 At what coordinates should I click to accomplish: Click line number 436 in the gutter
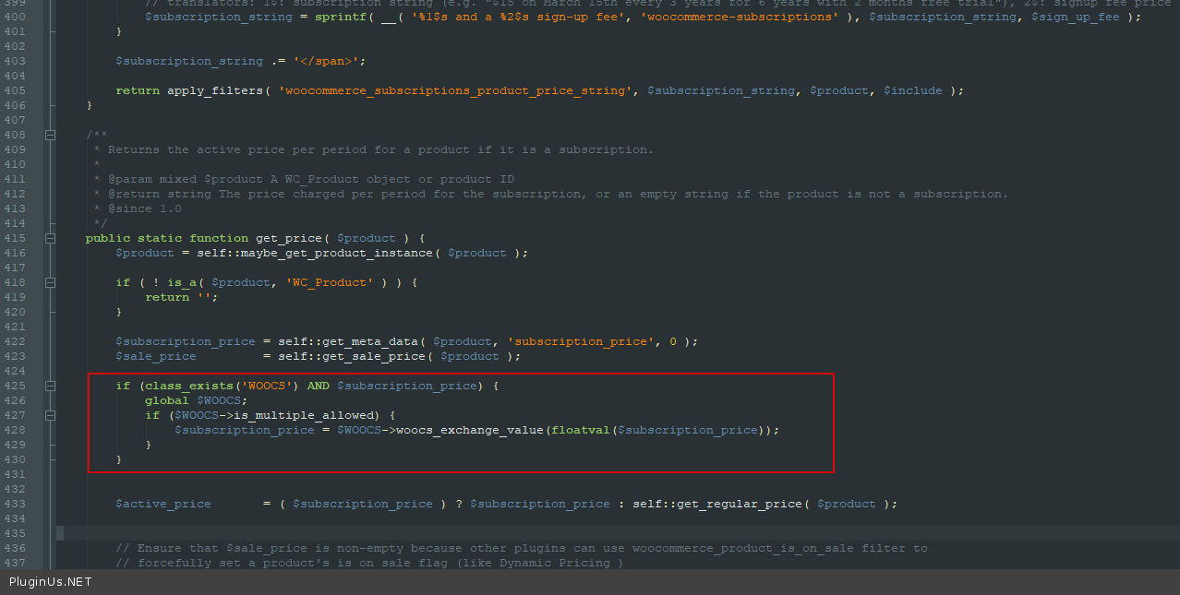click(x=15, y=548)
